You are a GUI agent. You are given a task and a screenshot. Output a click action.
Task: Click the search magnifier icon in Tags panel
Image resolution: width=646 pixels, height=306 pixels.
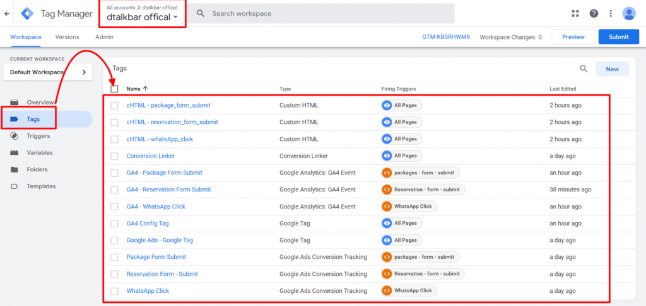(x=584, y=69)
